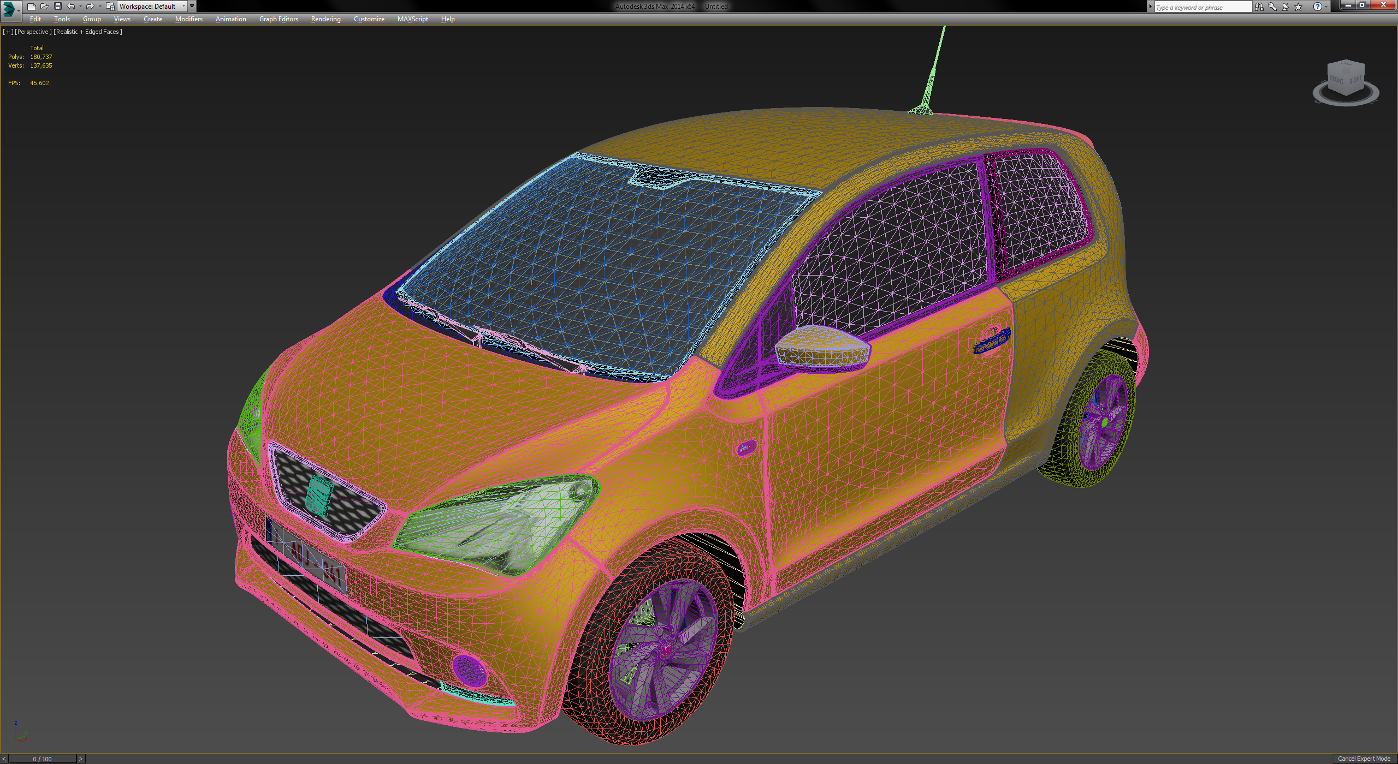The width and height of the screenshot is (1398, 764).
Task: Open the Modifiers menu
Action: coord(188,19)
